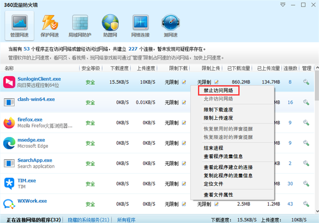
Task: Switch to 所有程序 tab
Action: tap(126, 219)
